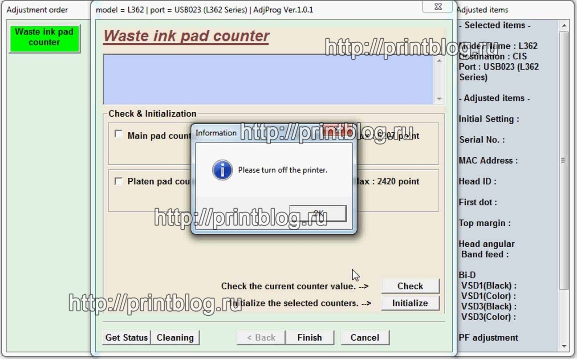Tick the Platen pad counter checkbox
This screenshot has width=577, height=359.
(118, 181)
